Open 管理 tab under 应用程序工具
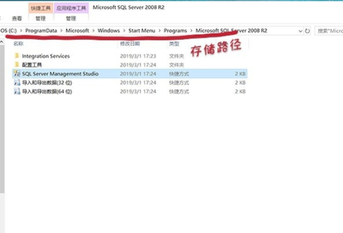Viewport: 343px width, 233px height. click(x=71, y=18)
